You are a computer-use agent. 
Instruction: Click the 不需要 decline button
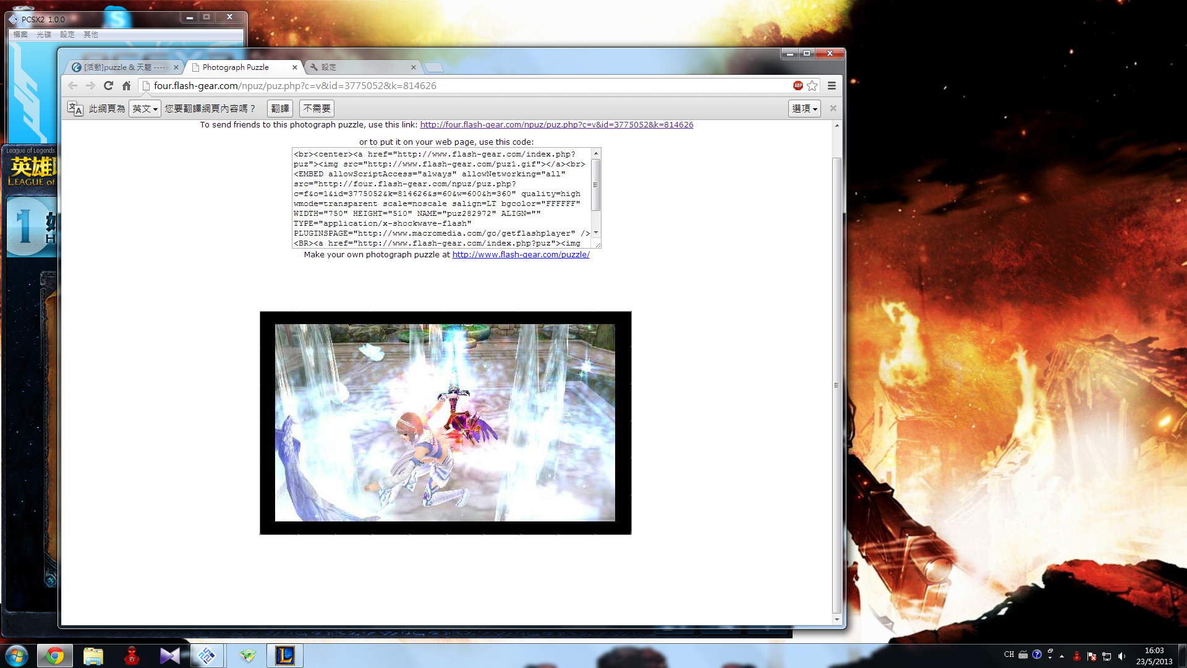(317, 109)
